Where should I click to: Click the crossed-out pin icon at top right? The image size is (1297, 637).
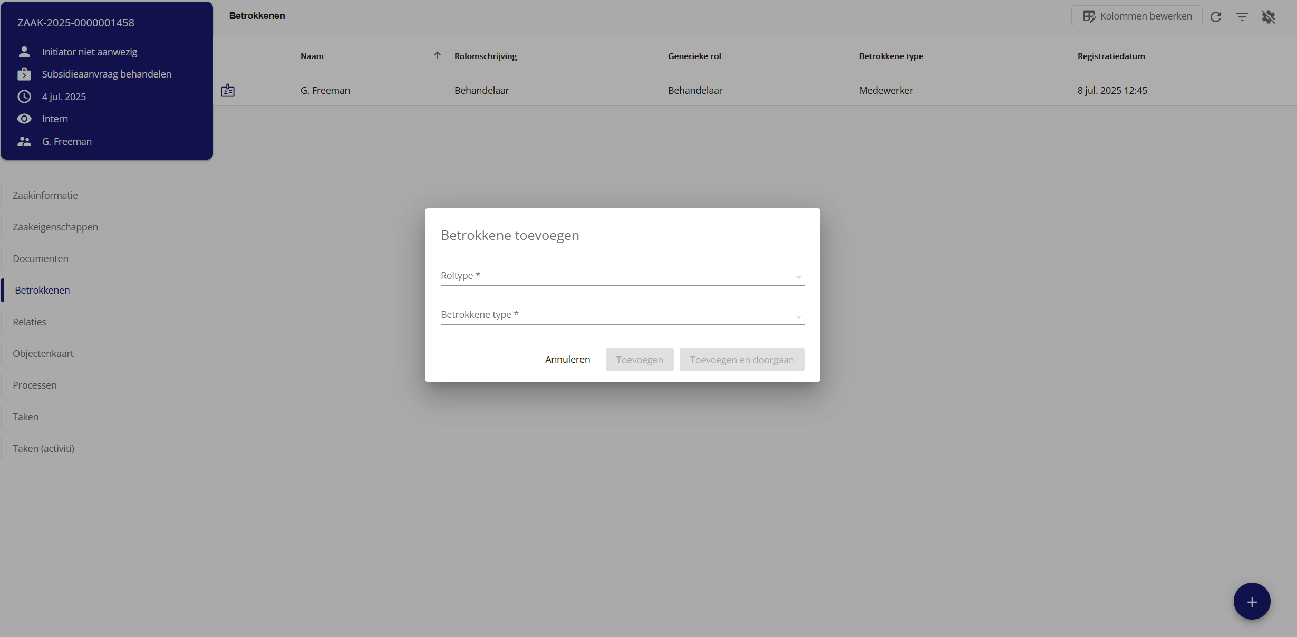point(1268,16)
